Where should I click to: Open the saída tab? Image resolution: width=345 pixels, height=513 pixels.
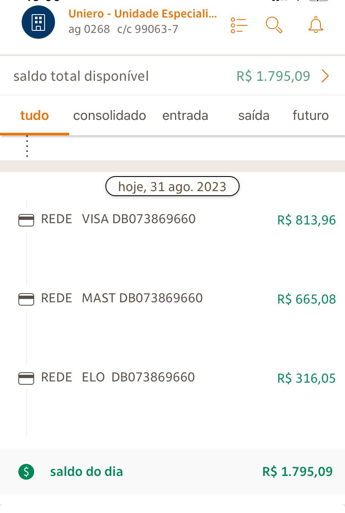click(253, 115)
